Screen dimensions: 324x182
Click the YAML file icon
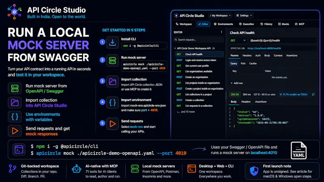(x=298, y=150)
